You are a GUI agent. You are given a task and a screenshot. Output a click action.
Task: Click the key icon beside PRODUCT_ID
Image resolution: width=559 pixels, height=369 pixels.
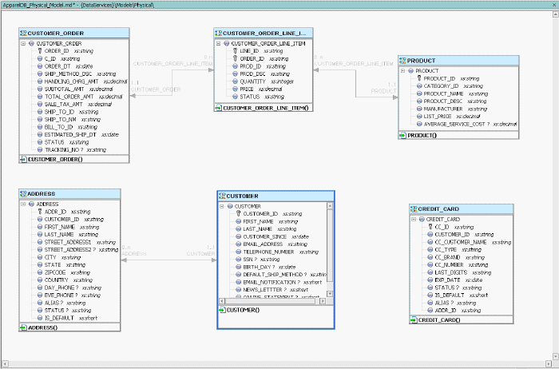(x=419, y=78)
